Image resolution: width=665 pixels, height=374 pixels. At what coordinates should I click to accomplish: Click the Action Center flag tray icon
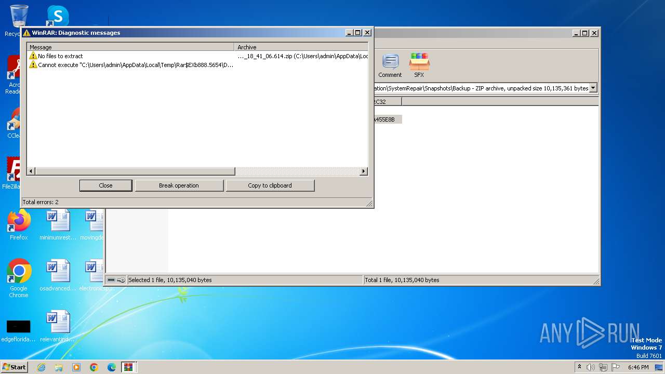615,367
